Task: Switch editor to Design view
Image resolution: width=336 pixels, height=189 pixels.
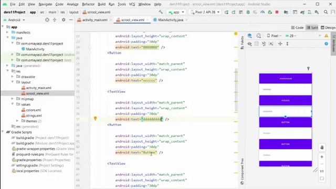Action: click(x=328, y=28)
